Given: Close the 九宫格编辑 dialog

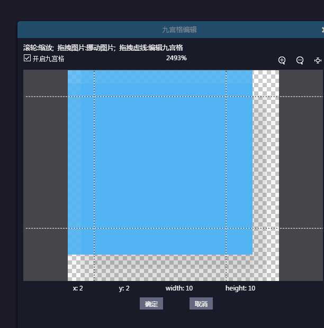Looking at the screenshot, I should tap(323, 30).
